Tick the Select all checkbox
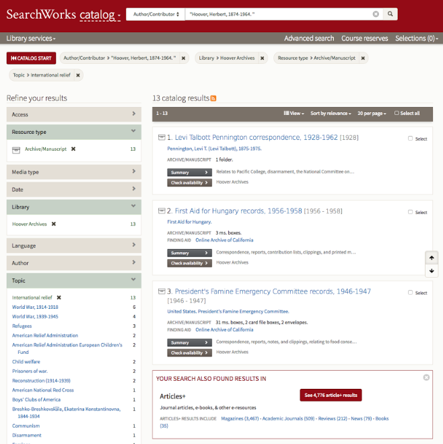Screen dimensions: 443x444 pyautogui.click(x=397, y=113)
